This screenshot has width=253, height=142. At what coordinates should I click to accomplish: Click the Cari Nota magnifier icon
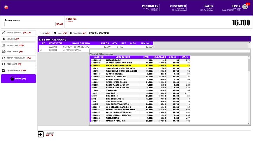4,64
